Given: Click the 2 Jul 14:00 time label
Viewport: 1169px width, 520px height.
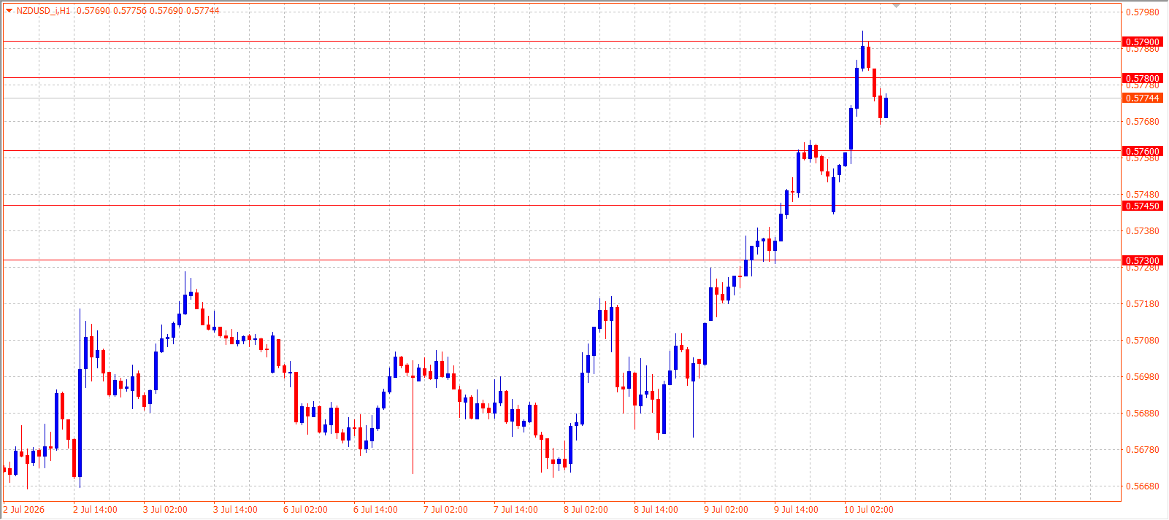Looking at the screenshot, I should [95, 510].
